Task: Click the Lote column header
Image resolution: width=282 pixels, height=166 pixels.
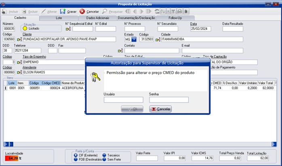Action: [12, 83]
